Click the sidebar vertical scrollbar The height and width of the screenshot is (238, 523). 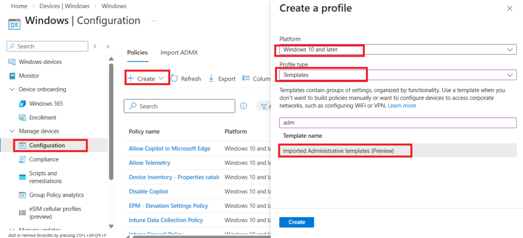pyautogui.click(x=111, y=122)
